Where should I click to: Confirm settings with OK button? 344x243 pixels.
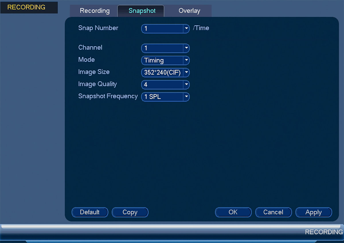click(x=233, y=212)
